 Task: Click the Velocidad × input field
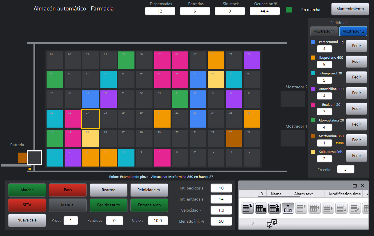[221, 210]
